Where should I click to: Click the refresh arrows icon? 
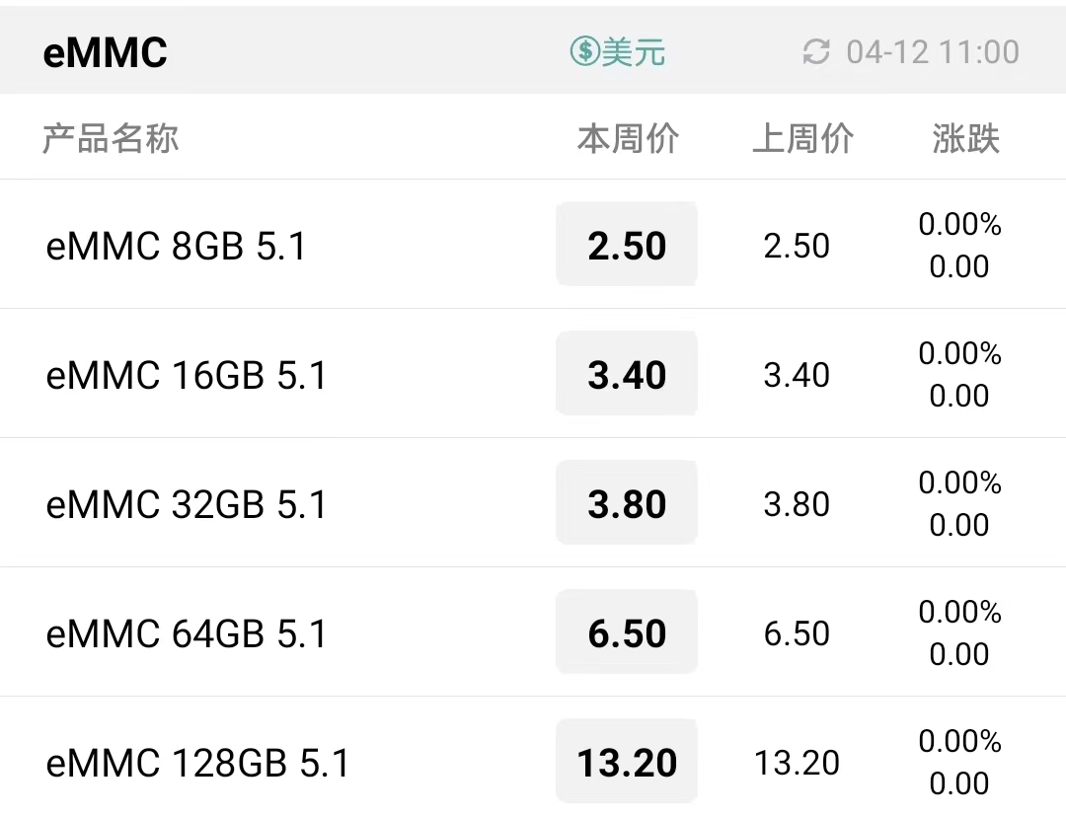[816, 52]
